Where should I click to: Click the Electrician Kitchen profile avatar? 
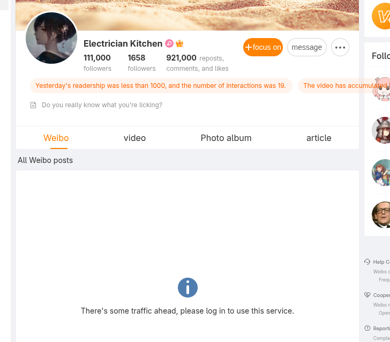point(51,38)
